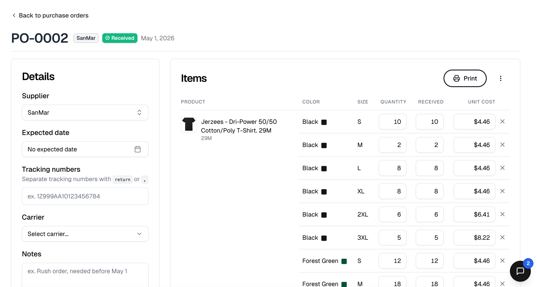Click the Received status badge
This screenshot has height=287, width=537.
(120, 38)
